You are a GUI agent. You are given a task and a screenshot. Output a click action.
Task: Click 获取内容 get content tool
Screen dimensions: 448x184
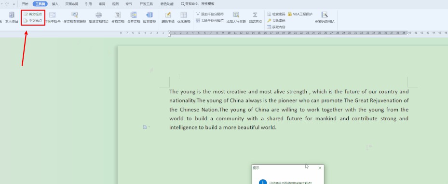coord(276,27)
